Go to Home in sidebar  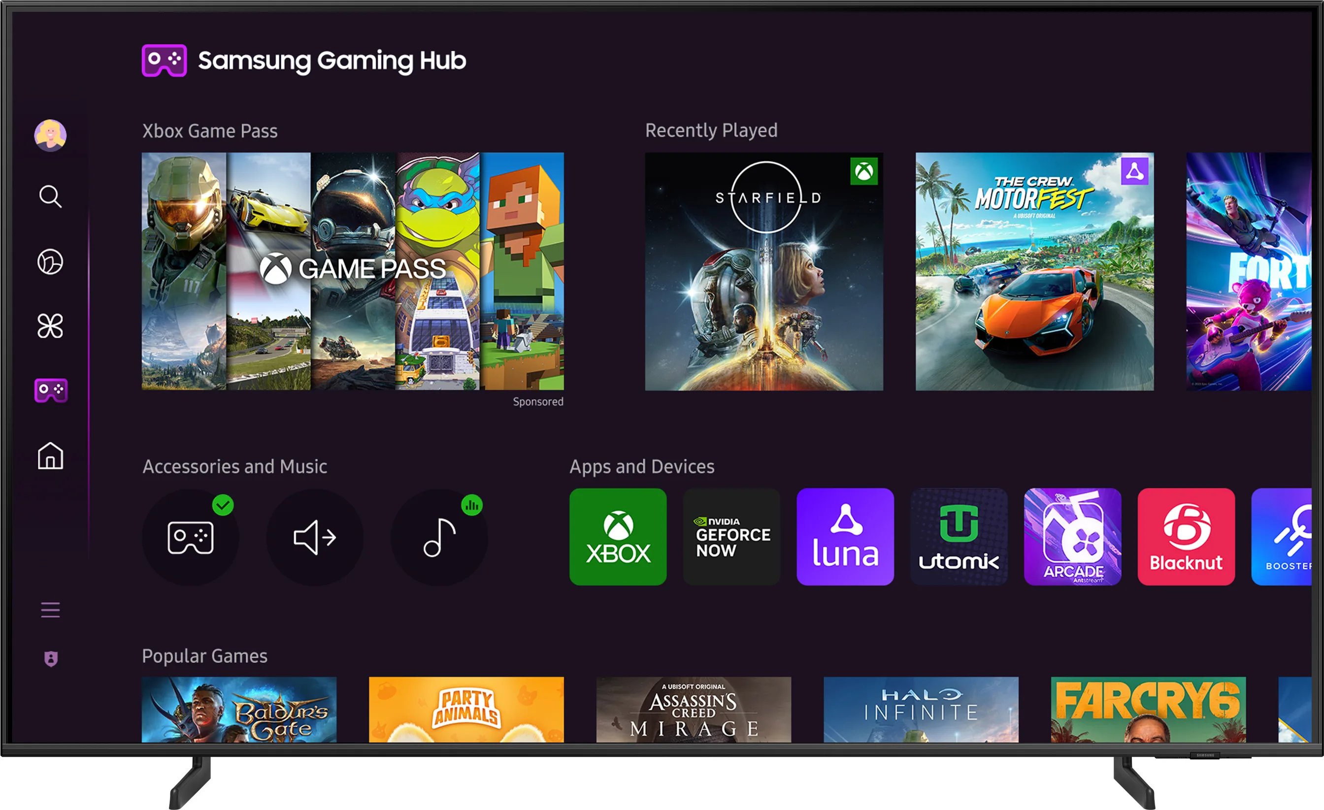click(51, 455)
